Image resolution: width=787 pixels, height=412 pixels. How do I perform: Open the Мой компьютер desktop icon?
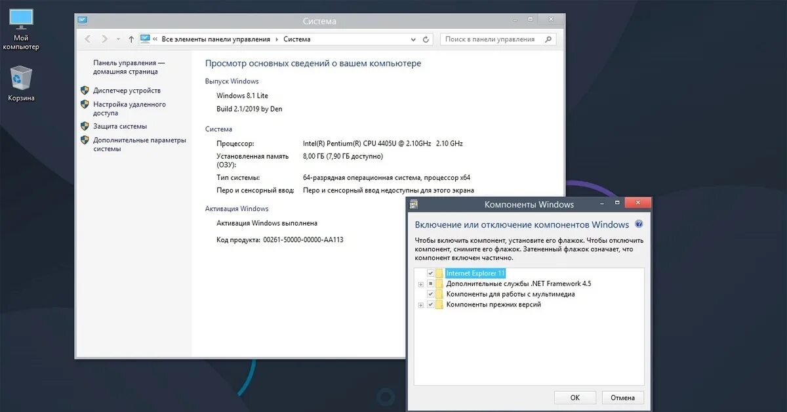tap(21, 30)
